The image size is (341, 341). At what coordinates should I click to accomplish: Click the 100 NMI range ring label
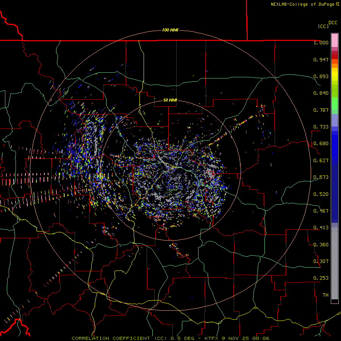170,30
